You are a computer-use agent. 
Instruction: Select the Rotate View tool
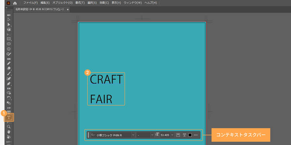coord(9,137)
